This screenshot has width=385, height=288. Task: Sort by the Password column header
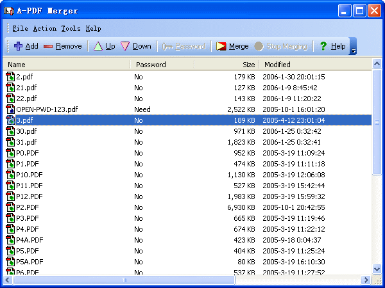tap(162, 65)
